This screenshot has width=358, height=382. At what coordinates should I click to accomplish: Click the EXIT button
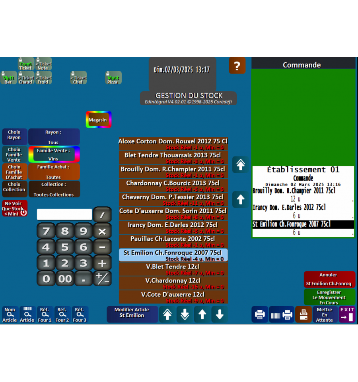point(347,314)
